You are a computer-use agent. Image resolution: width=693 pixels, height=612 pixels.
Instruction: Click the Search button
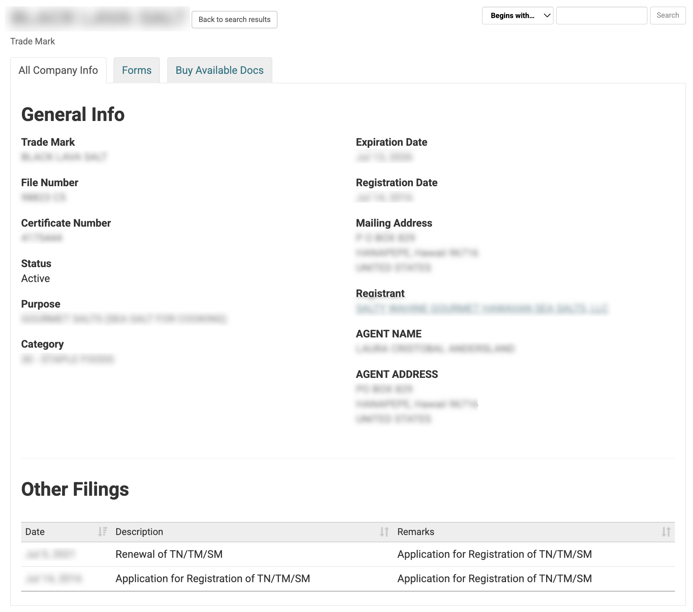(x=668, y=15)
